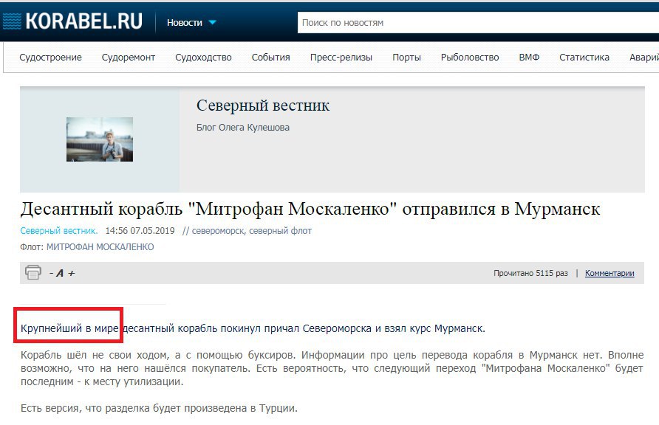Focus the Поиск по новостям search field

[x=478, y=23]
